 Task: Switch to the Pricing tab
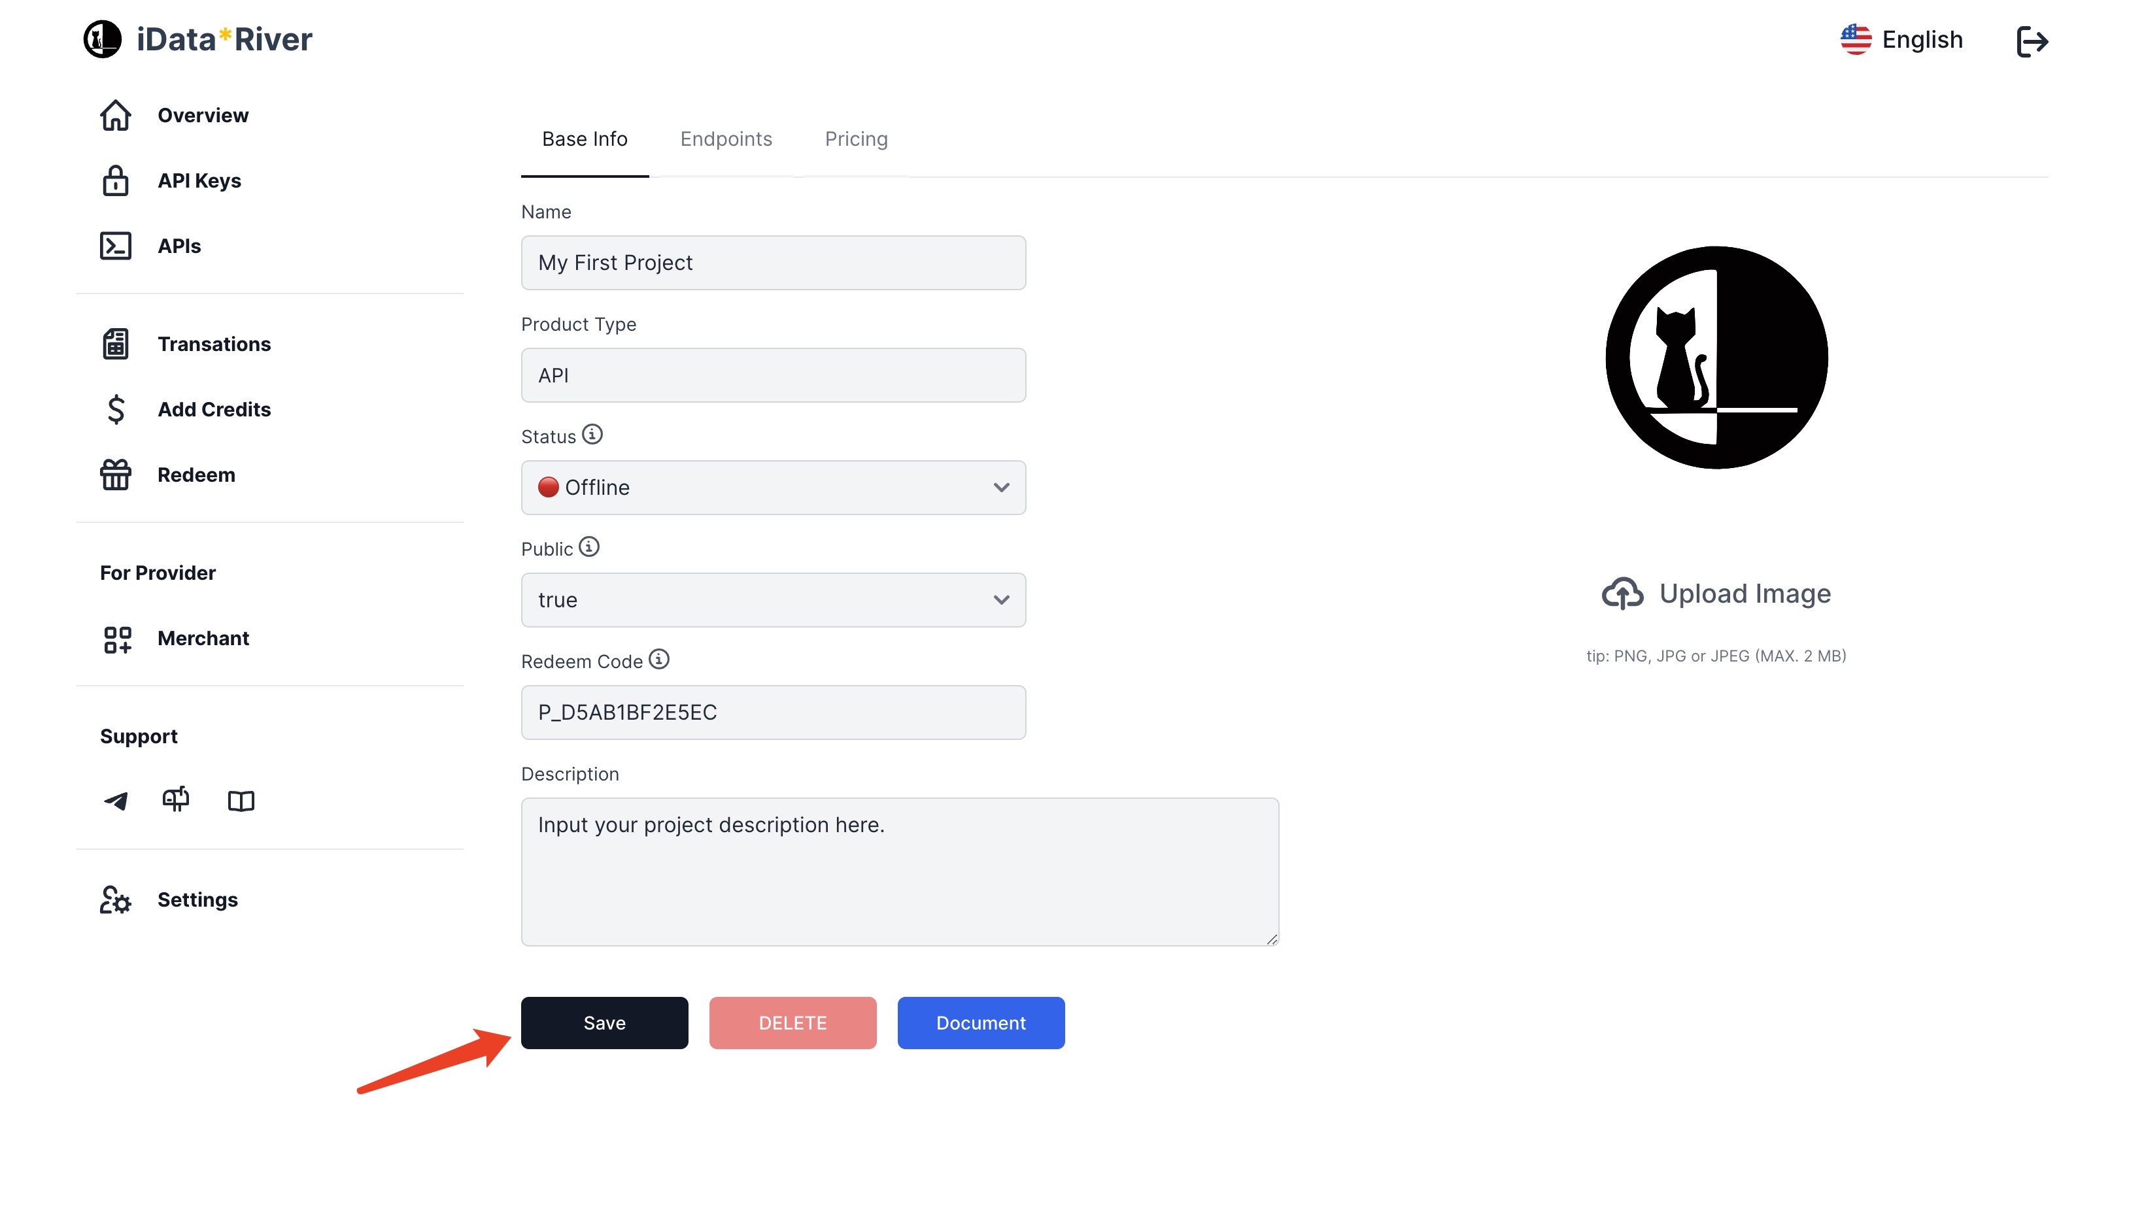857,139
